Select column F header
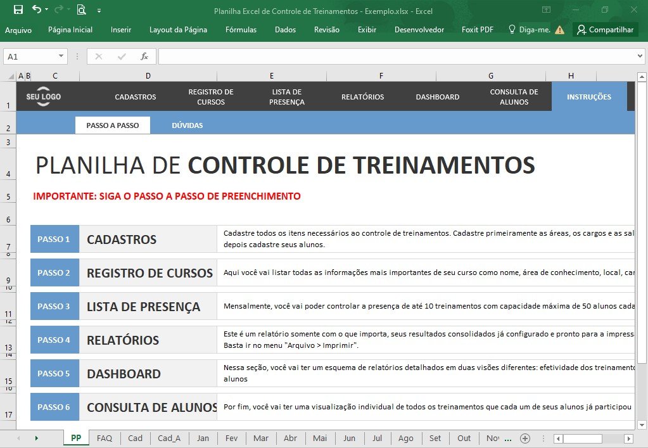648x448 pixels. [x=381, y=76]
